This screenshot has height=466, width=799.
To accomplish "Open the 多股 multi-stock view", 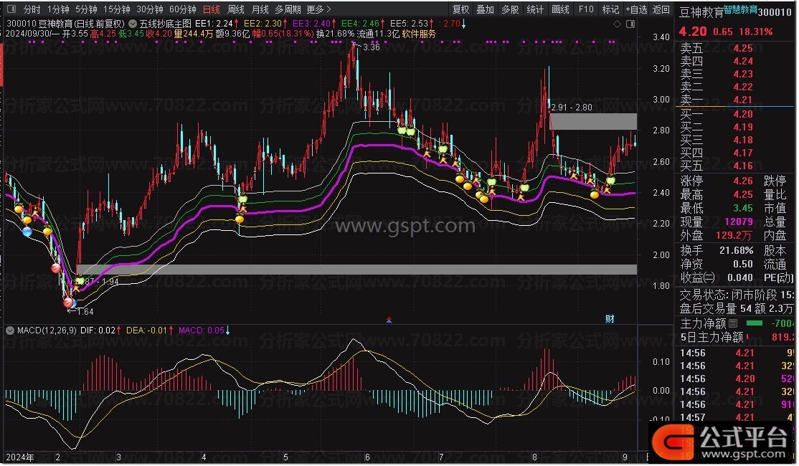I will (510, 9).
